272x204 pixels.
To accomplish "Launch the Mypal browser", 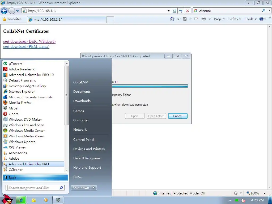I will 33,108.
